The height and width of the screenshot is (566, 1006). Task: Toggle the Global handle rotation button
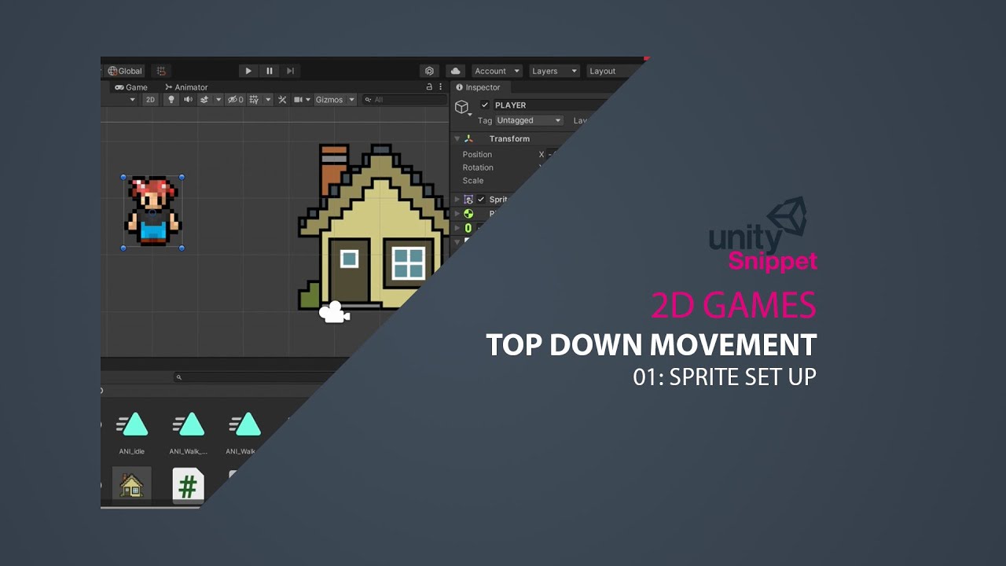click(126, 71)
